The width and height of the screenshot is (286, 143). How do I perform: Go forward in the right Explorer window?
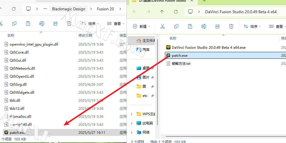click(148, 12)
